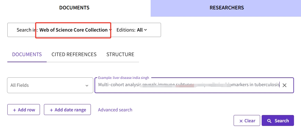Click the Add date range label

[x=70, y=110]
